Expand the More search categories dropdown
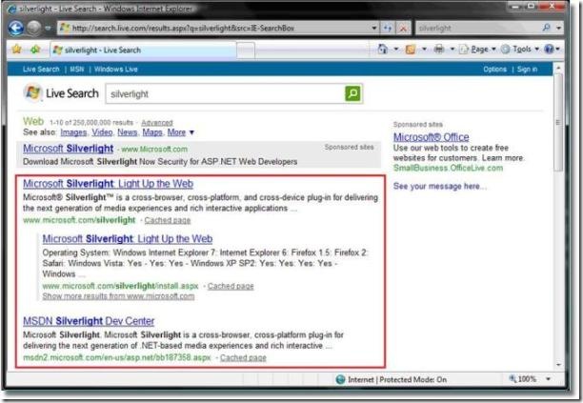 (x=180, y=132)
